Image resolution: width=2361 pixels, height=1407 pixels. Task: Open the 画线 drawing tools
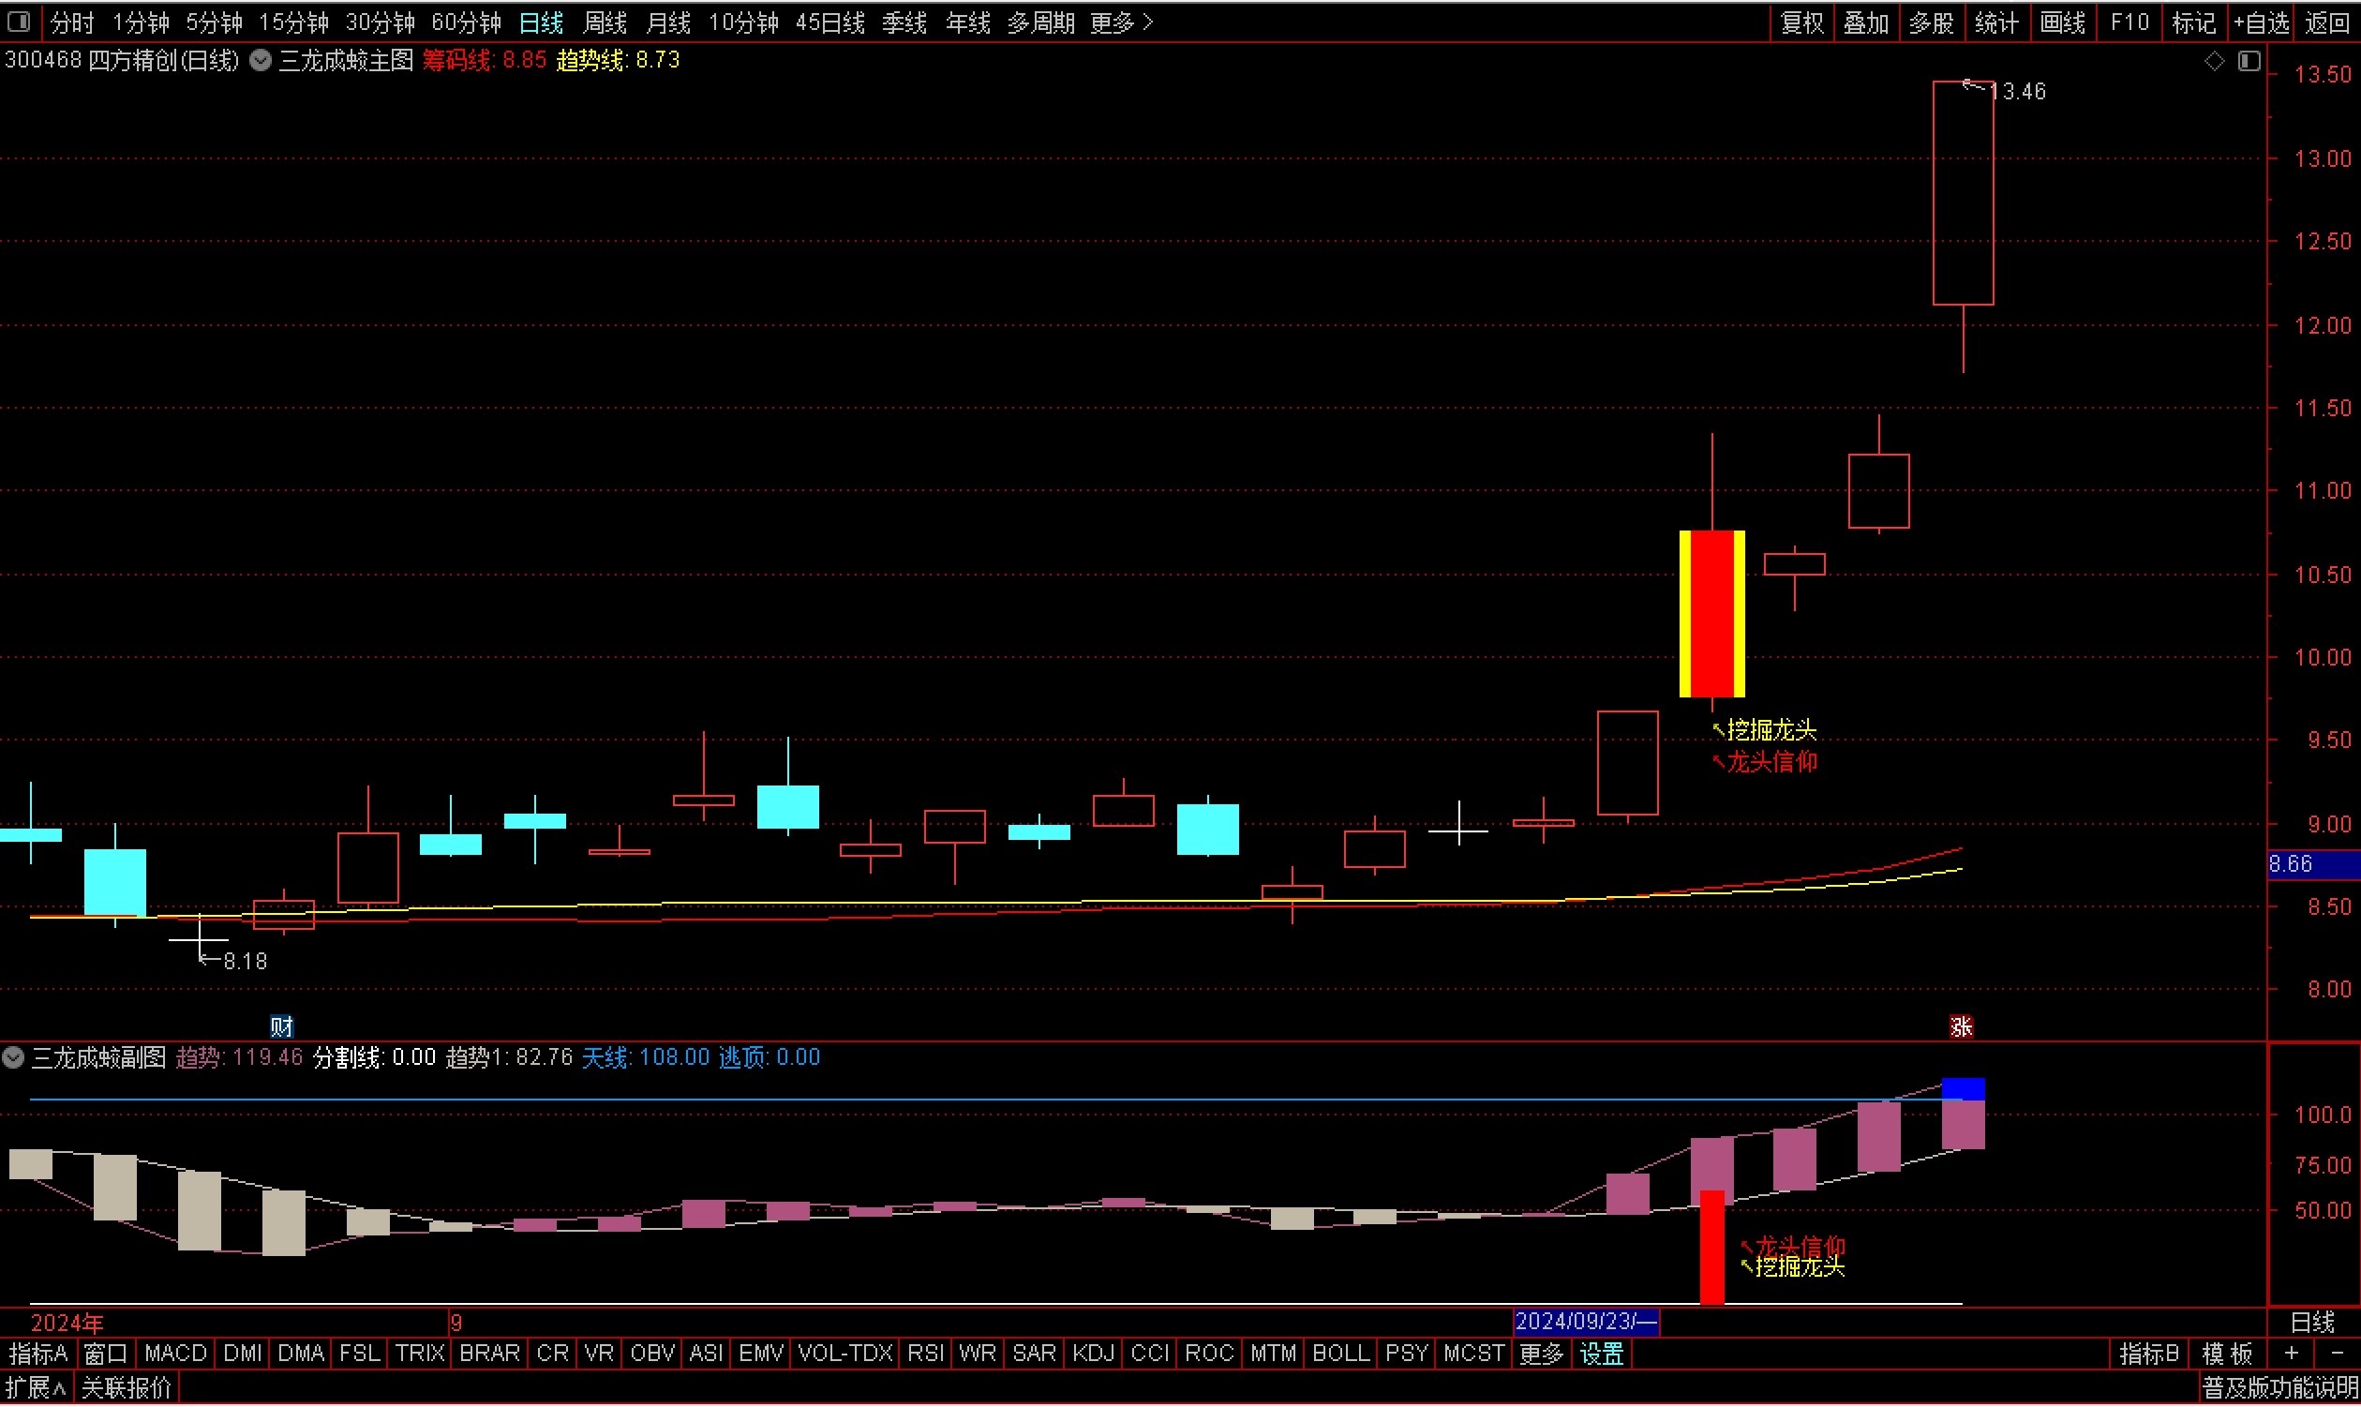pos(2062,22)
